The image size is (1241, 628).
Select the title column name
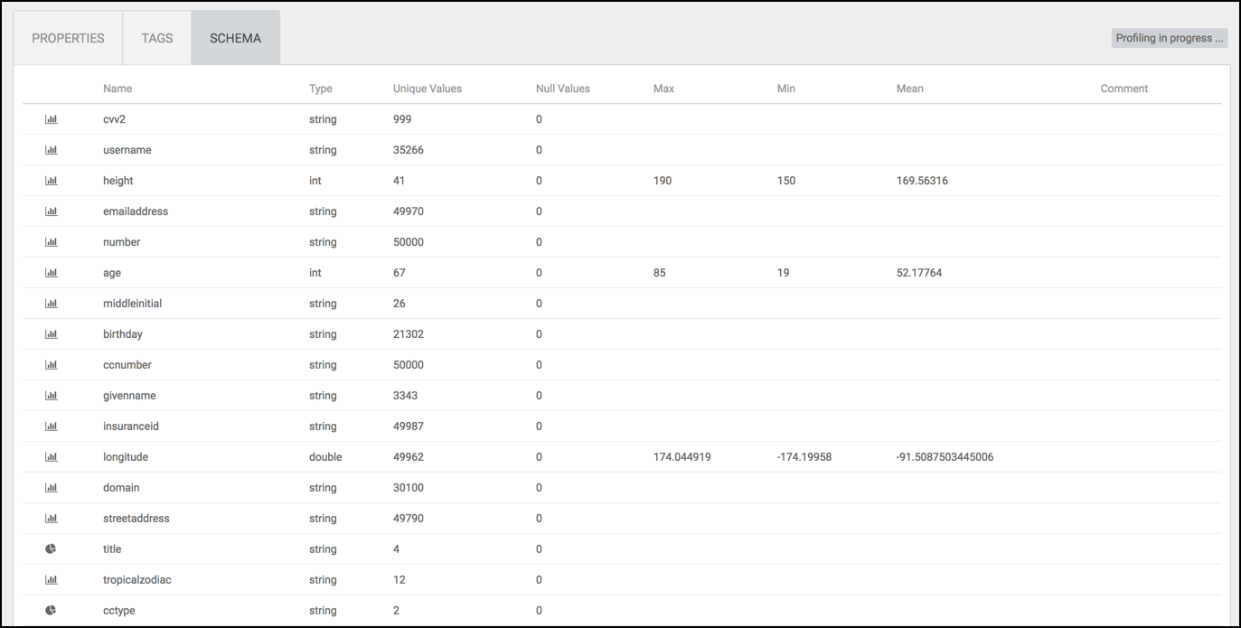112,549
